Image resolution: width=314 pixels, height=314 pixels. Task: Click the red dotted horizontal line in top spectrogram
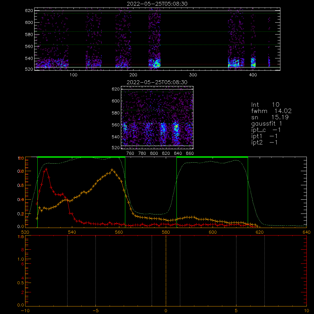(x=157, y=64)
